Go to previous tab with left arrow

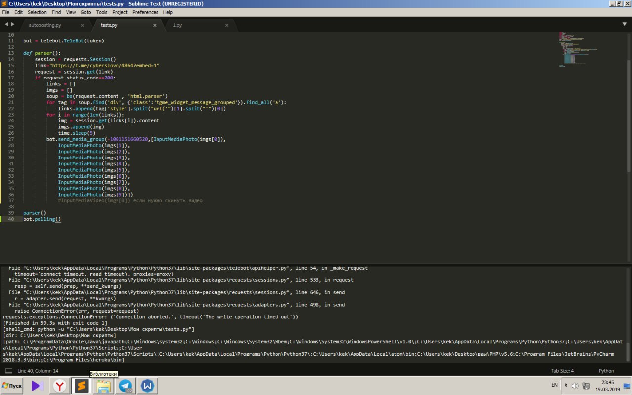(x=6, y=24)
